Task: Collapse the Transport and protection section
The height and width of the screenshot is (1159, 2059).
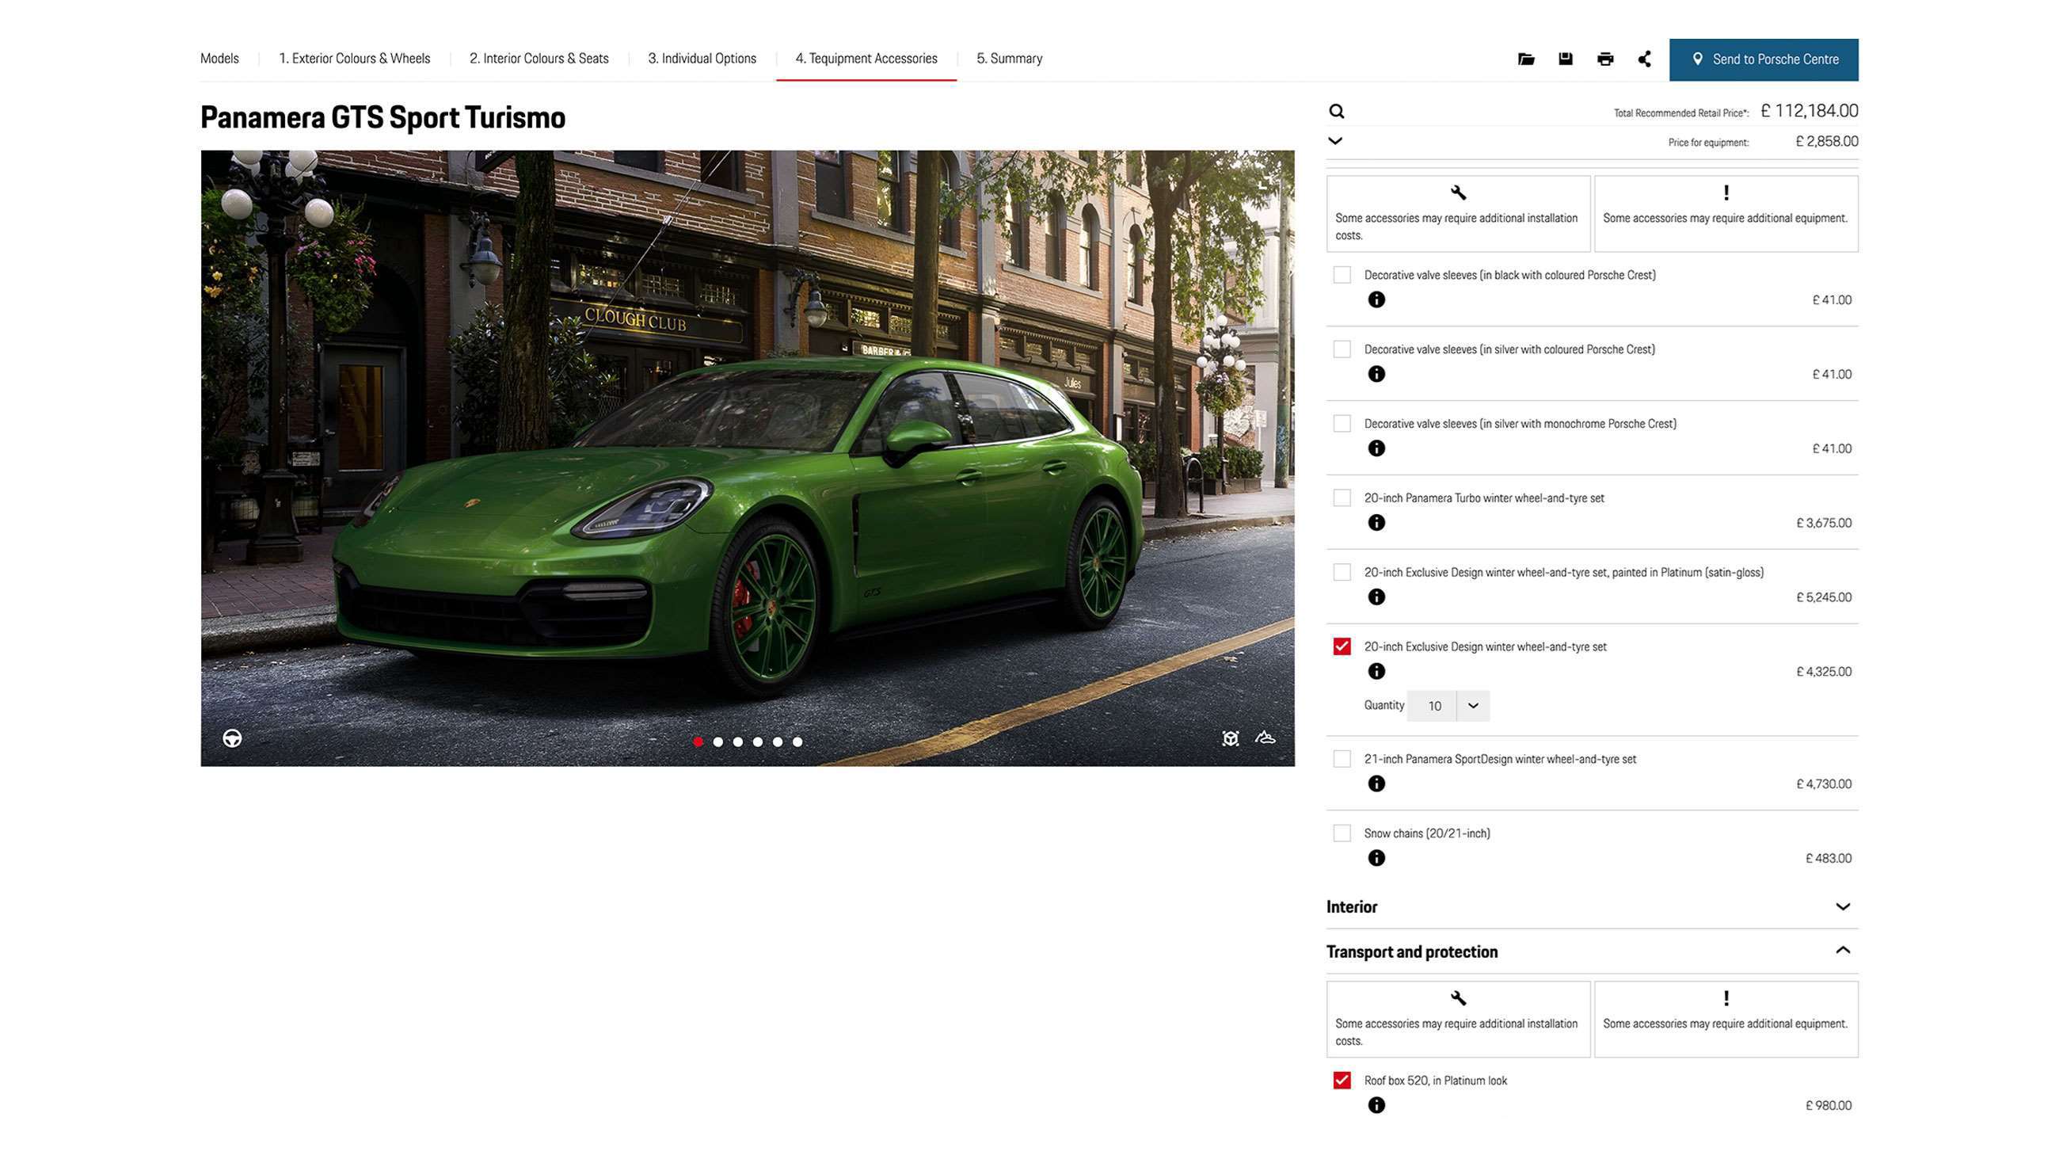Action: (x=1844, y=950)
